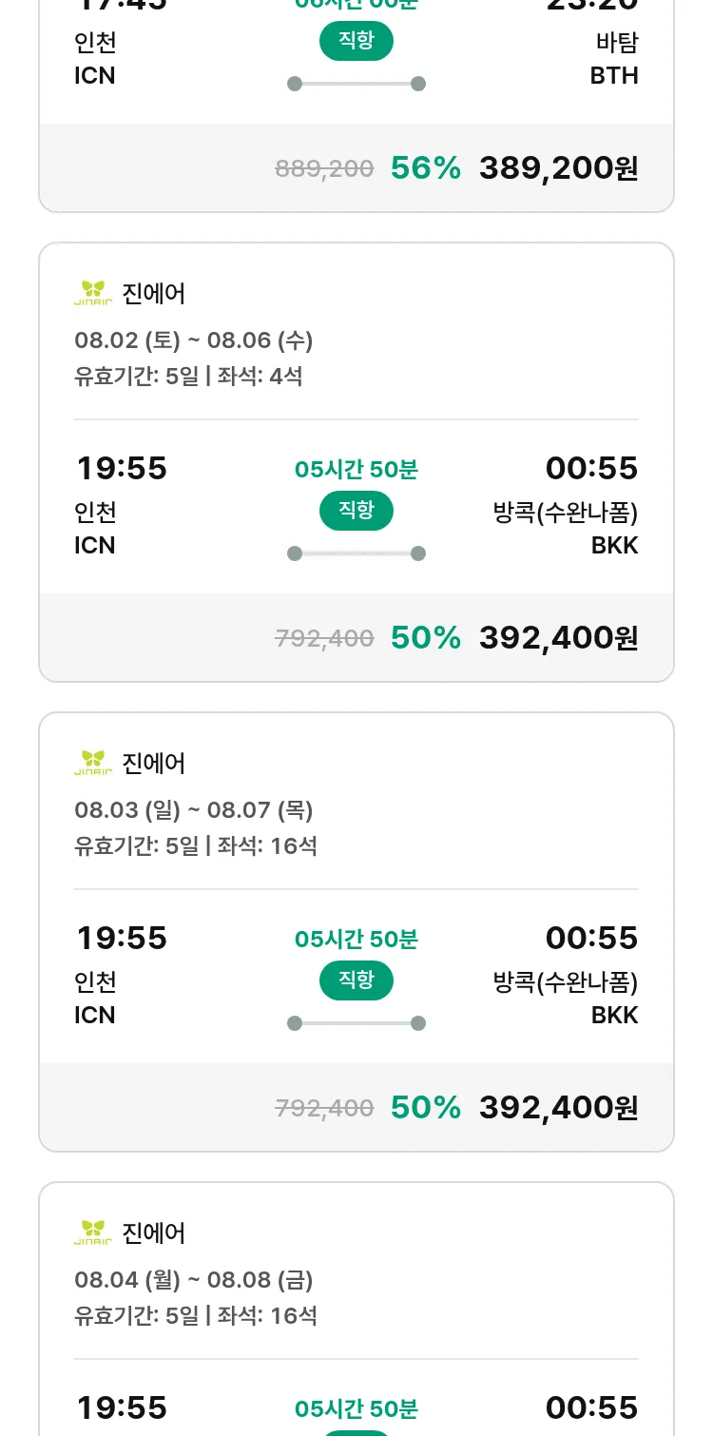Open date range 08.04 (월) ~ 08.08 (금)

click(194, 1280)
